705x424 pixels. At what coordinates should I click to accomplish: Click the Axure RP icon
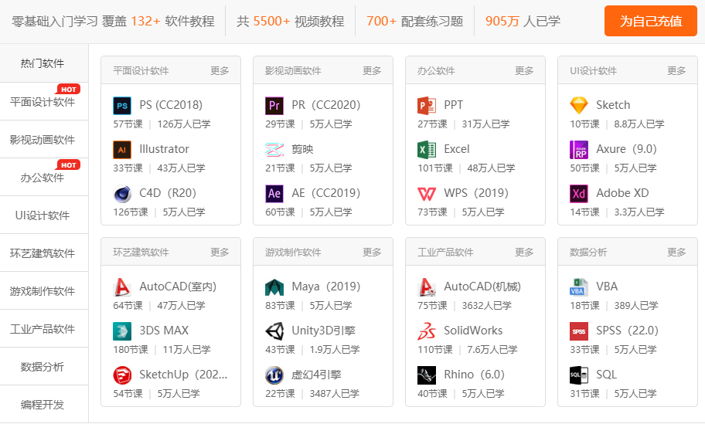[579, 150]
